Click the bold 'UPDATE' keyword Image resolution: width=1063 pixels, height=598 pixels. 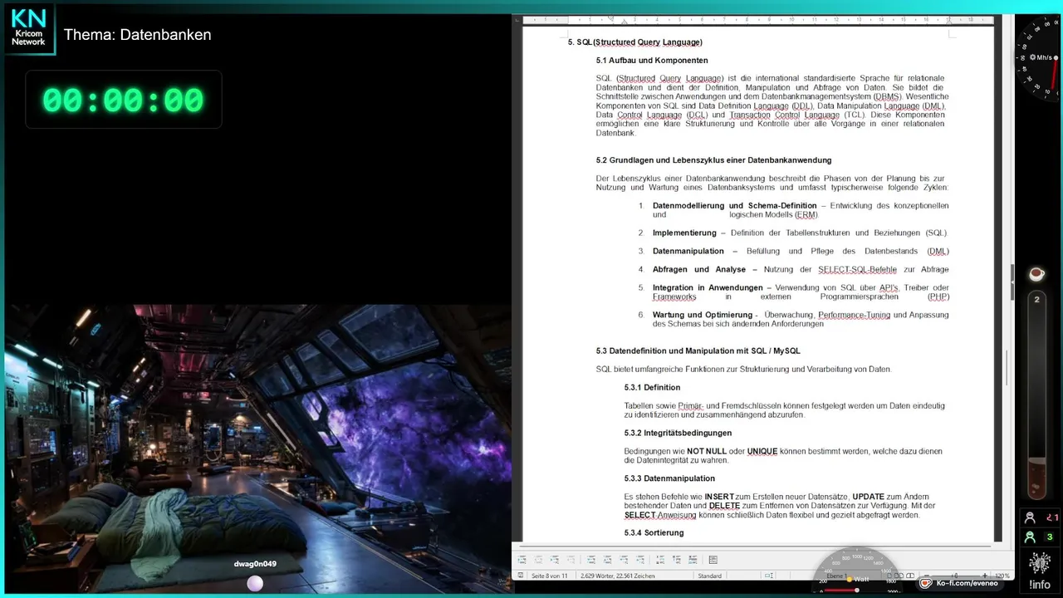tap(869, 497)
